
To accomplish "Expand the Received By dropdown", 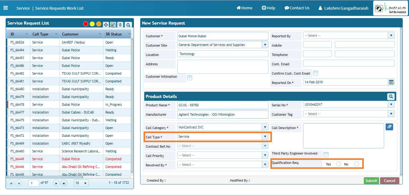I will coord(265,165).
